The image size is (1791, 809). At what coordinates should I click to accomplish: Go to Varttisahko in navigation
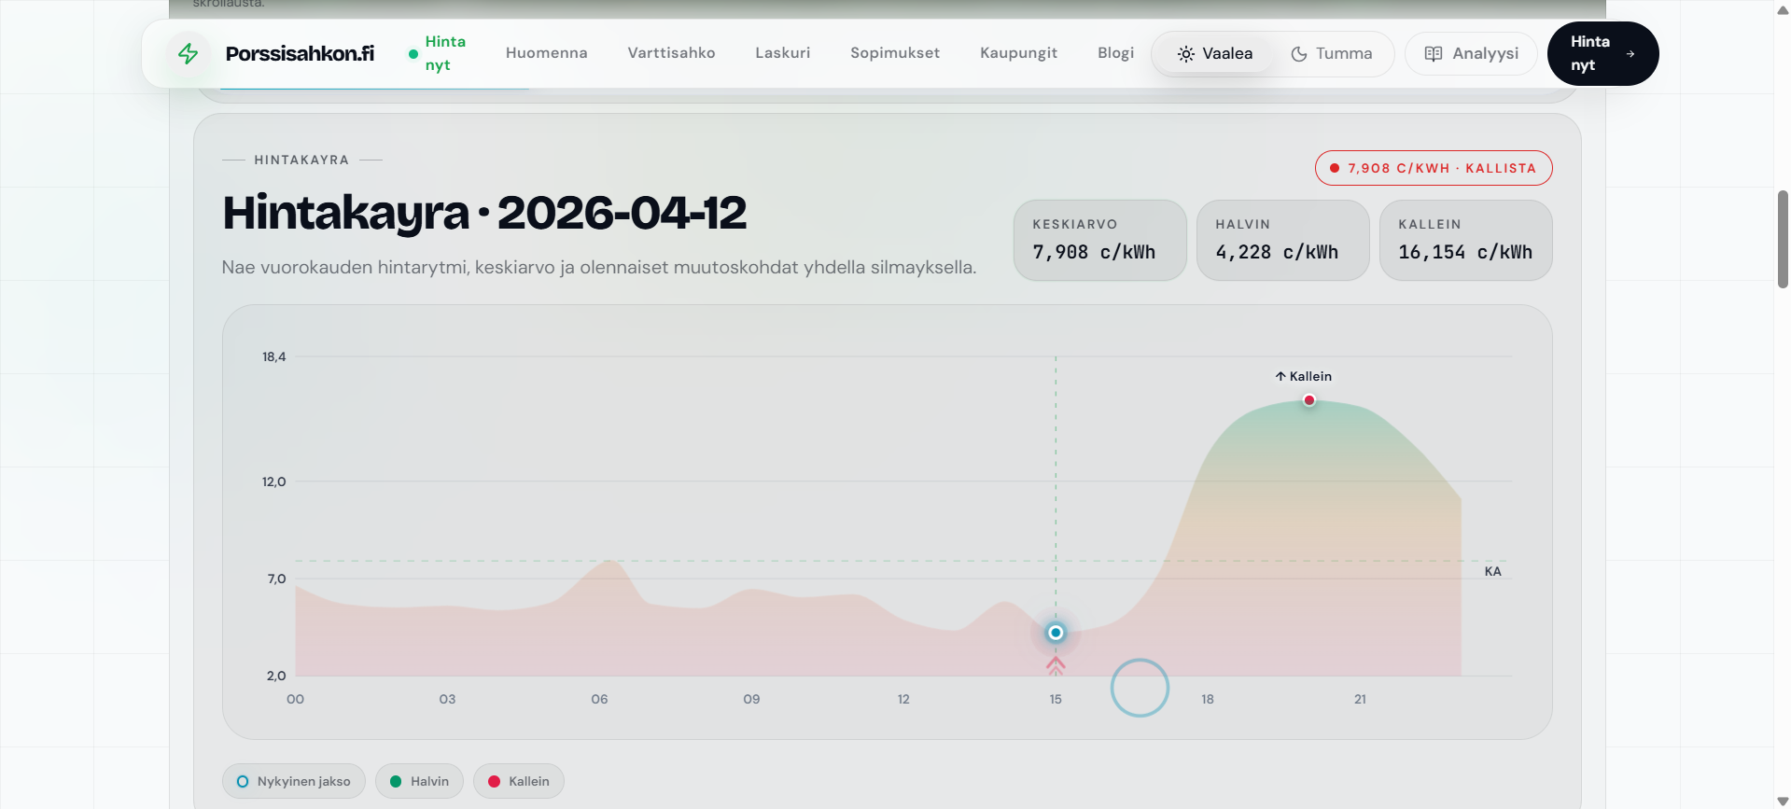(671, 53)
